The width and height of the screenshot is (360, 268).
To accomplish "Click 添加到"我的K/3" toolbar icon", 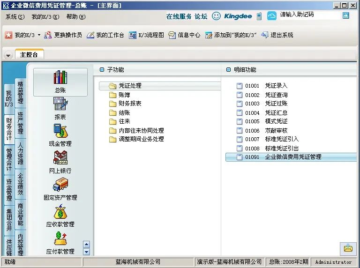I will point(209,35).
